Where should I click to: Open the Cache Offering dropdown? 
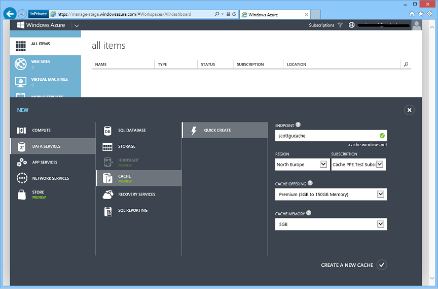point(331,194)
